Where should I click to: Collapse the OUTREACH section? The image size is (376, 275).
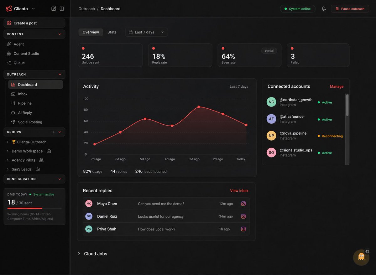tap(60, 75)
